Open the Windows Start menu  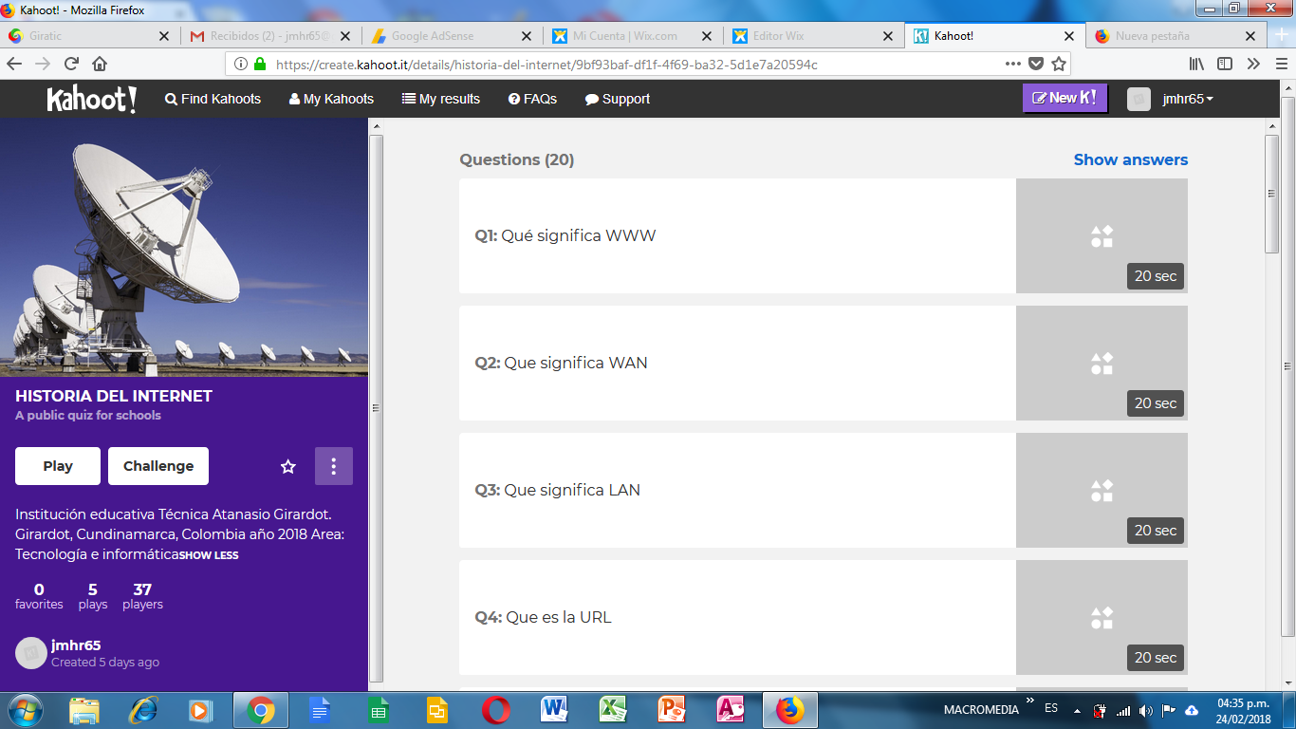(25, 710)
